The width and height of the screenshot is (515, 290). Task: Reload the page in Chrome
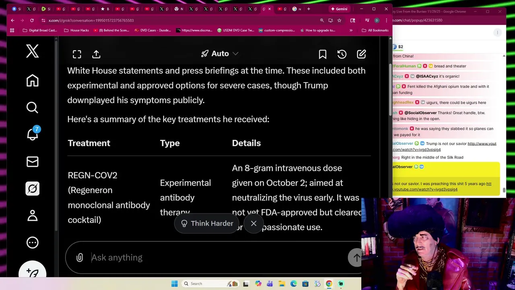coord(32,20)
